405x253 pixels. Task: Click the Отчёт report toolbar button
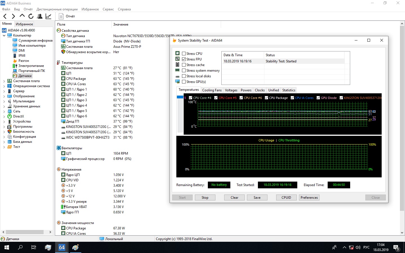(x=67, y=16)
